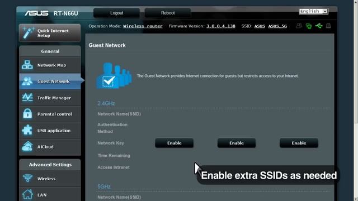Open AiCloud menu item

pos(50,146)
